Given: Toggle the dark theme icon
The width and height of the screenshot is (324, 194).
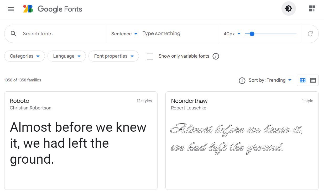Looking at the screenshot, I should [289, 9].
